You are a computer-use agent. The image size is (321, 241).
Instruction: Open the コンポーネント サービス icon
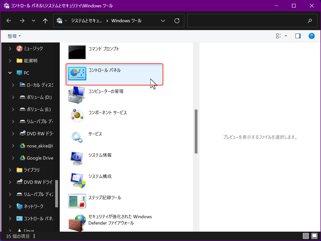[77, 116]
